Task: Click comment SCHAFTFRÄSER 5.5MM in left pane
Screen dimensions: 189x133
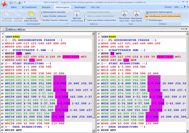Action: (29, 50)
